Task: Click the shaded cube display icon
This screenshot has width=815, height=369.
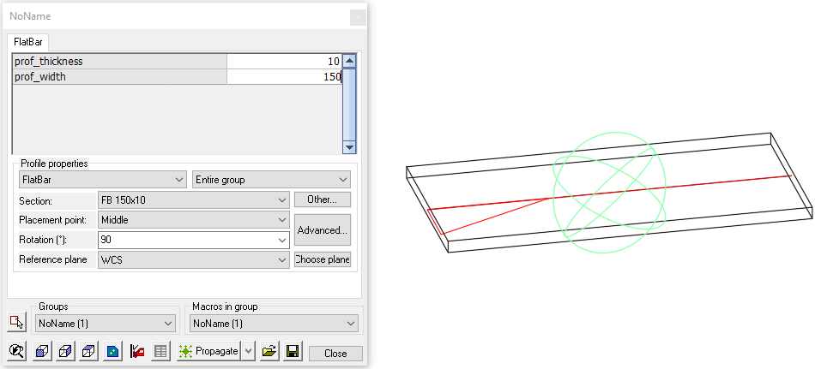Action: (40, 352)
